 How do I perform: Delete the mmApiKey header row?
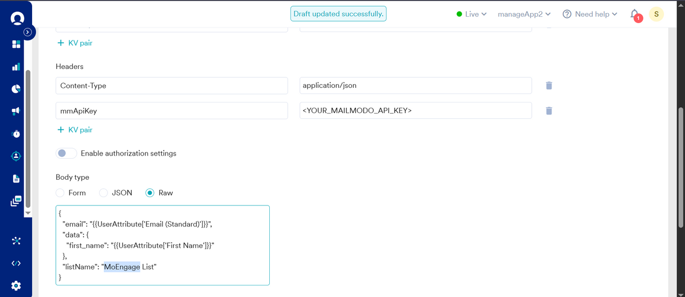coord(549,111)
